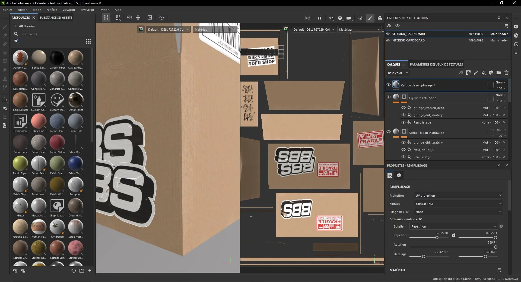Open the Projection dropdown set to UV projection
The height and width of the screenshot is (282, 521).
coord(458,195)
